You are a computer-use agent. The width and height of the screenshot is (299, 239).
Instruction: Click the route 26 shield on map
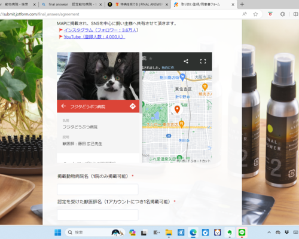point(169,136)
